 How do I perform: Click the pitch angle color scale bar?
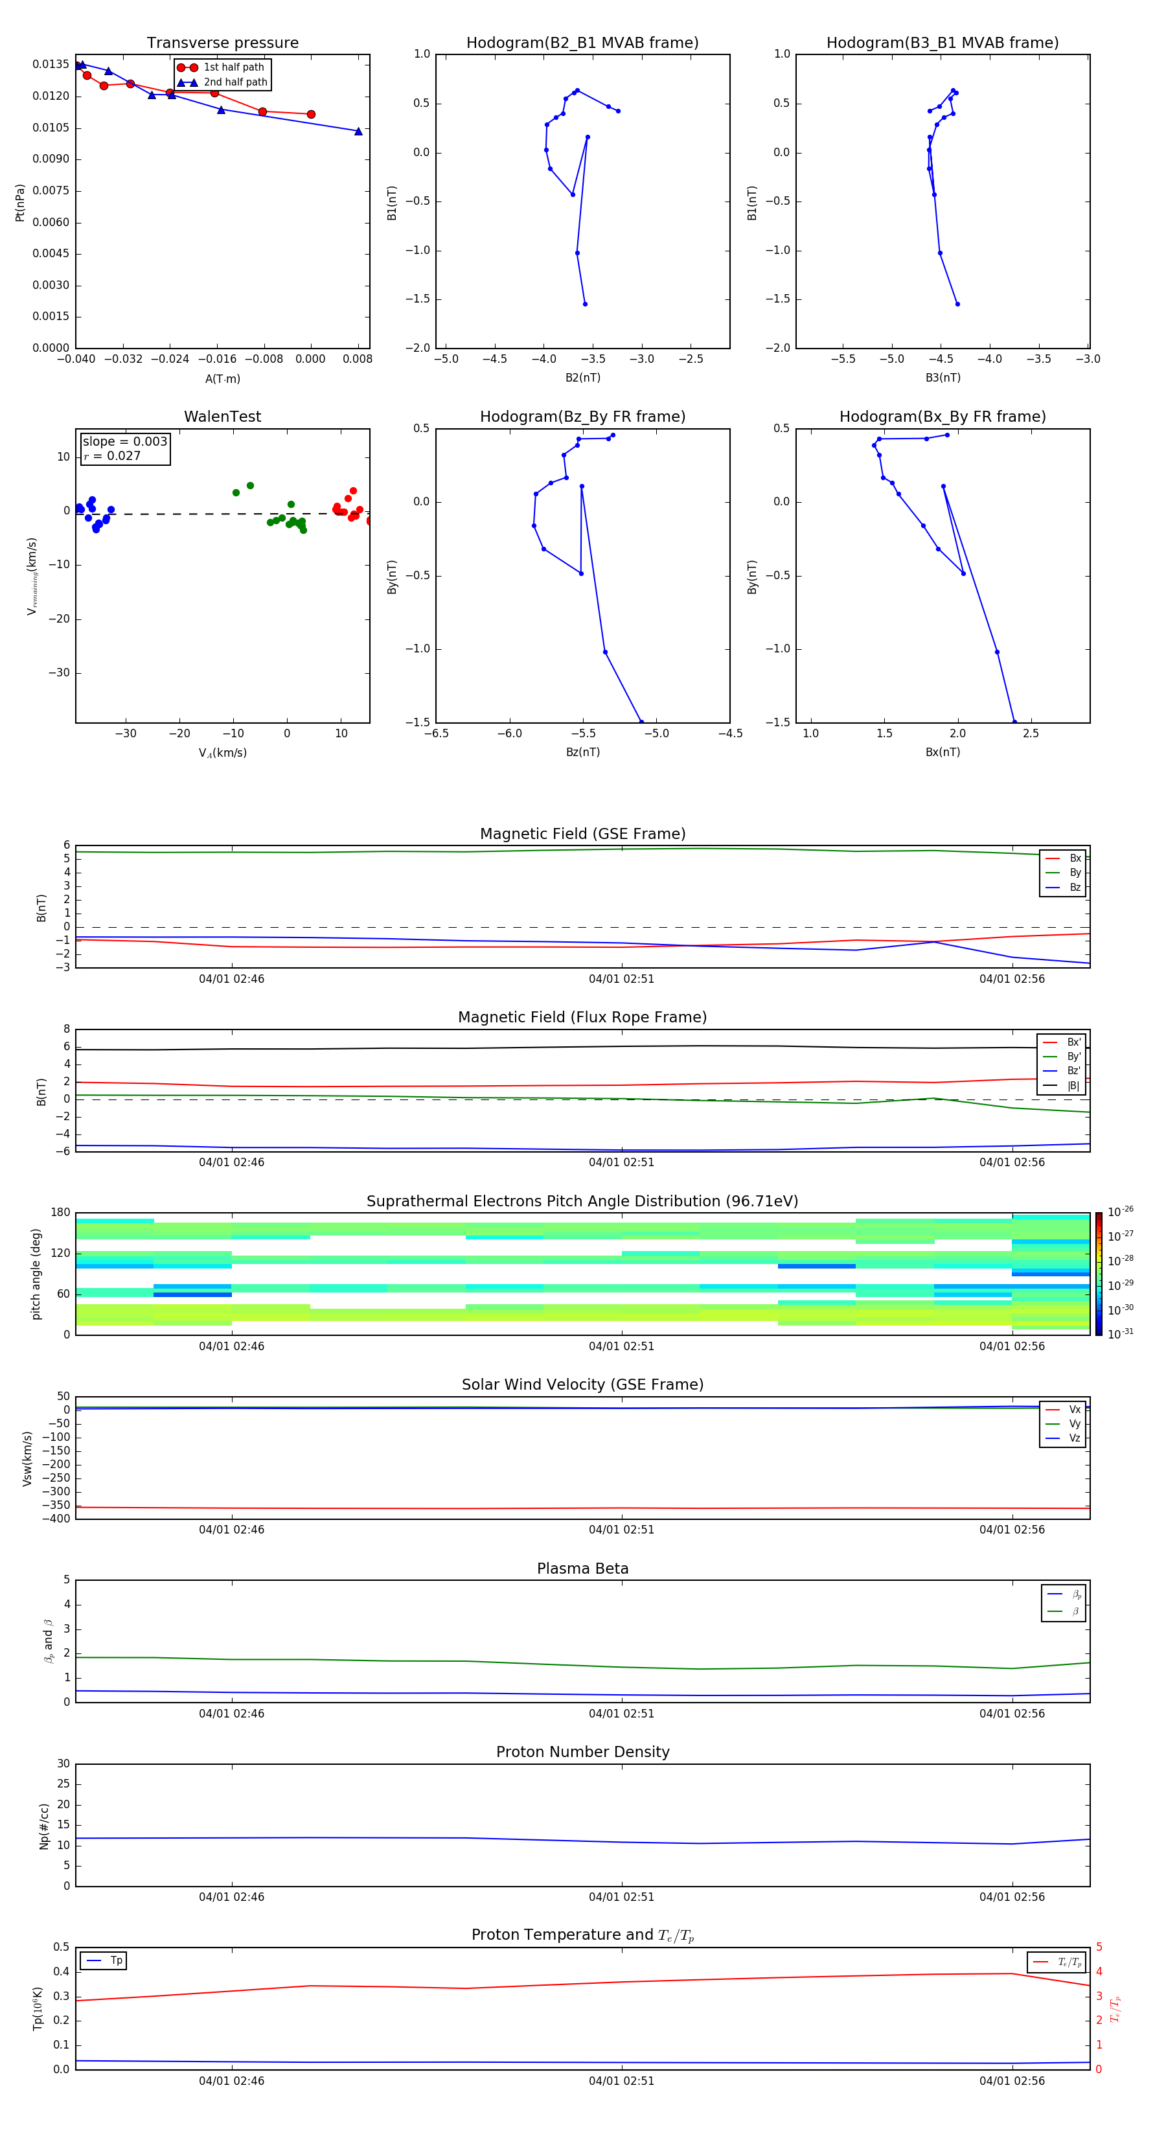pyautogui.click(x=1099, y=1274)
